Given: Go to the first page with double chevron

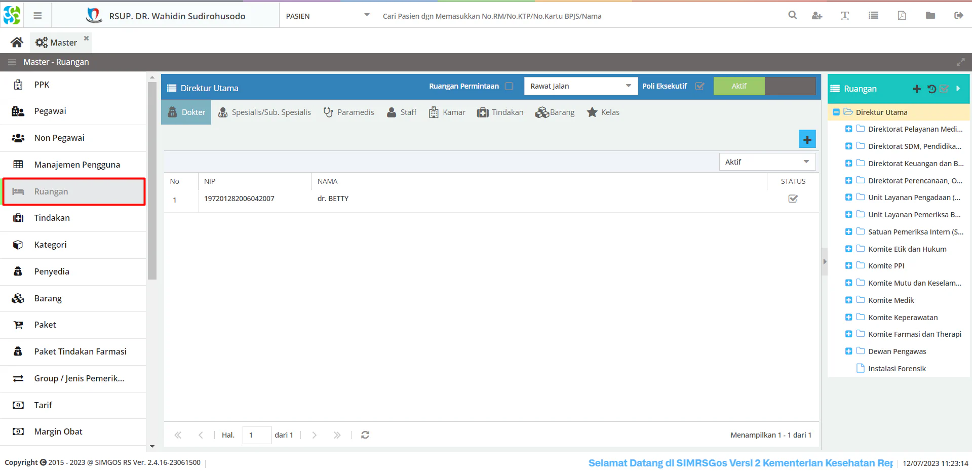Looking at the screenshot, I should [x=178, y=435].
